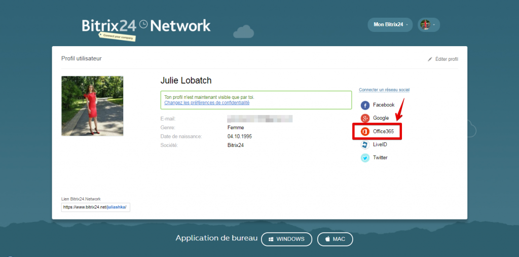Click the clock icon in the Bitrix24 logo
This screenshot has height=257, width=519.
click(143, 24)
